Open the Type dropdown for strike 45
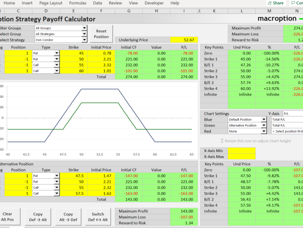Screen dimensions: 303x228 click(56, 53)
